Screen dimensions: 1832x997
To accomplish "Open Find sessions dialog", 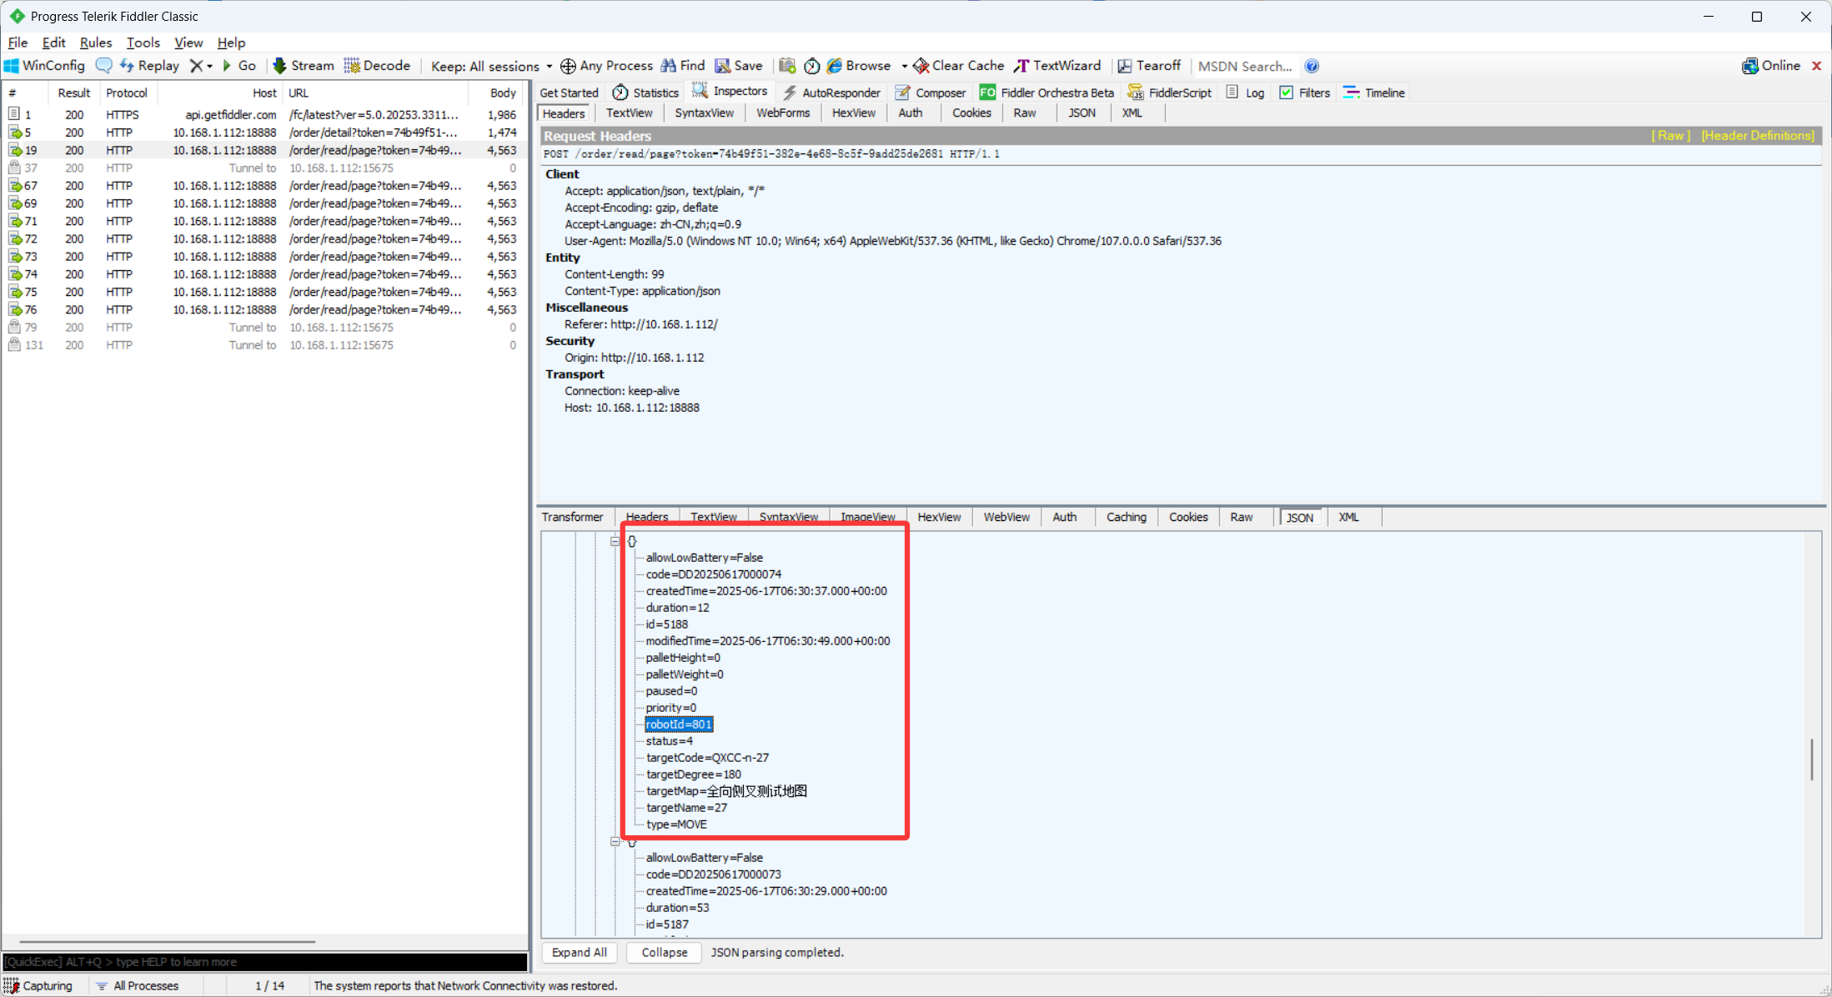I will pyautogui.click(x=683, y=66).
